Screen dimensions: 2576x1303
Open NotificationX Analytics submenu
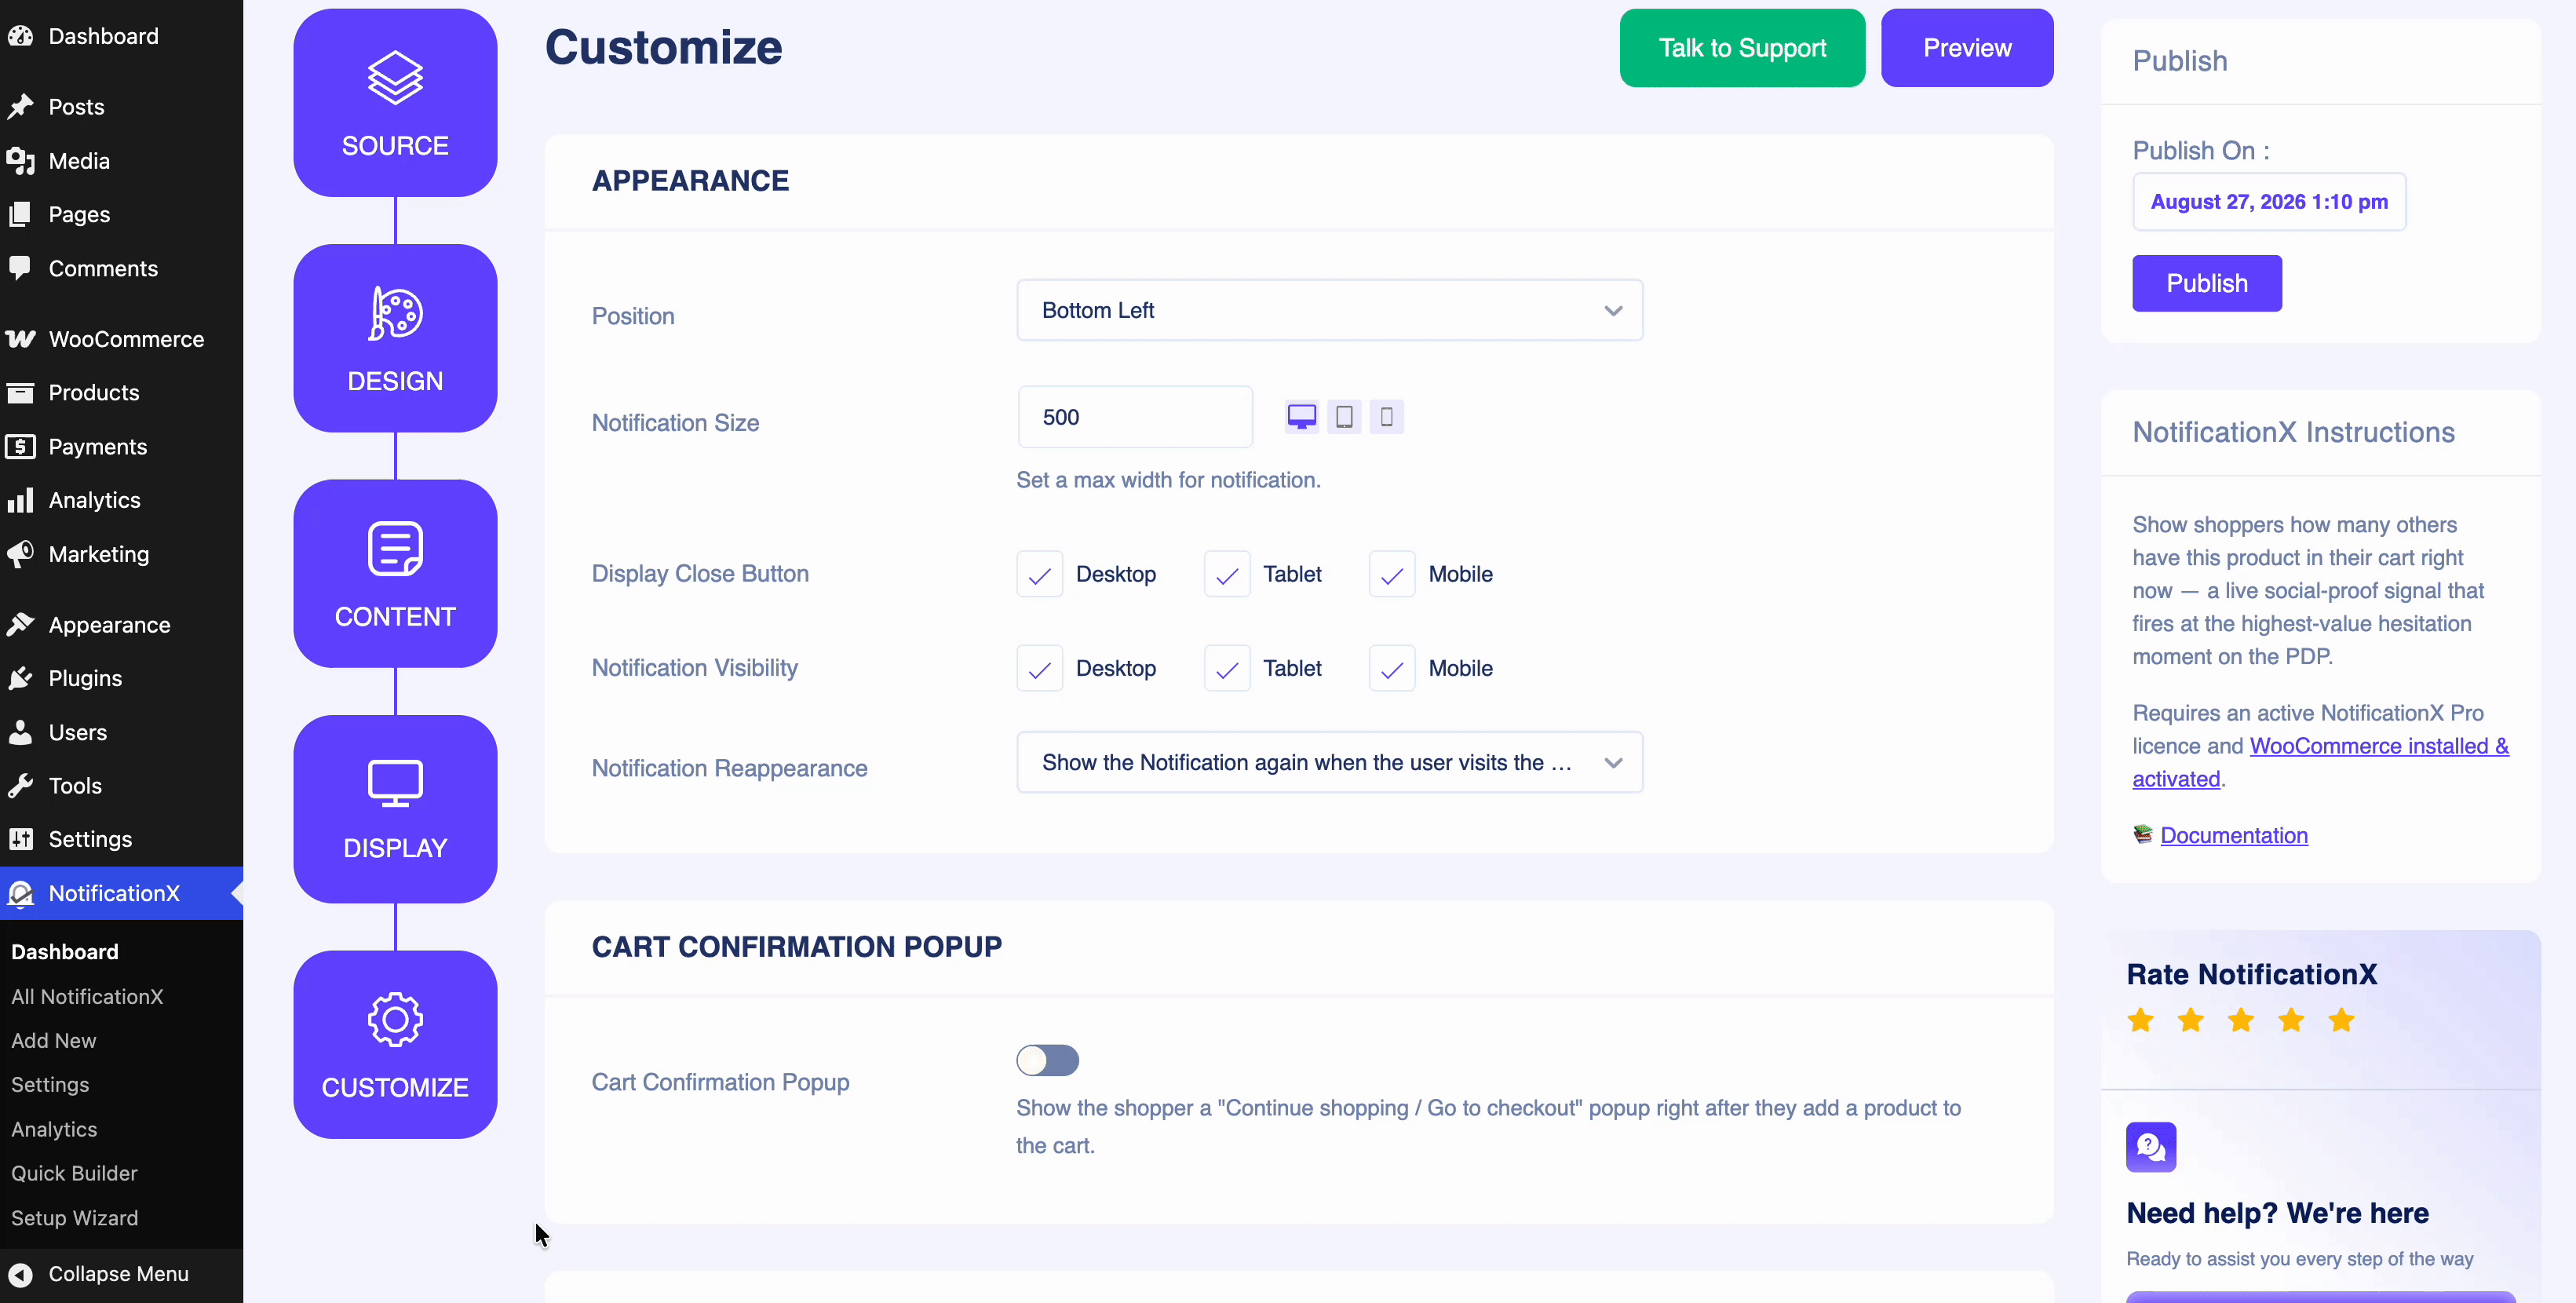[54, 1129]
